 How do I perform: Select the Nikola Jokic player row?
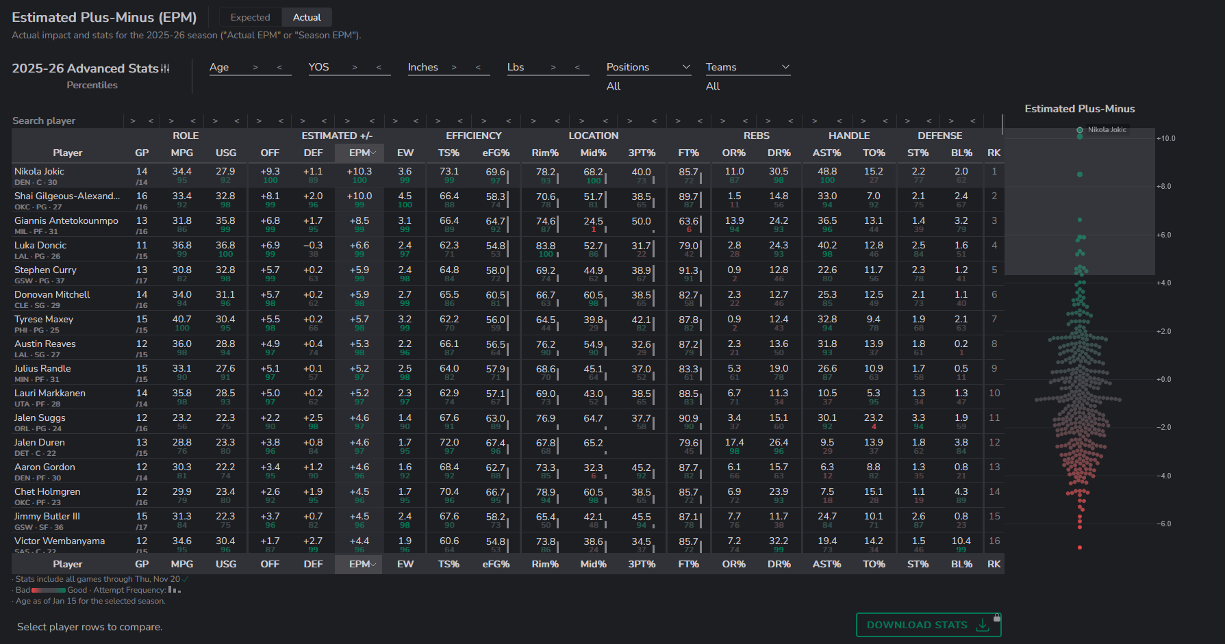click(x=67, y=175)
